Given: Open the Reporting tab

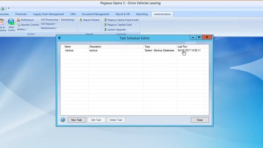Looking at the screenshot, I should point(142,14).
